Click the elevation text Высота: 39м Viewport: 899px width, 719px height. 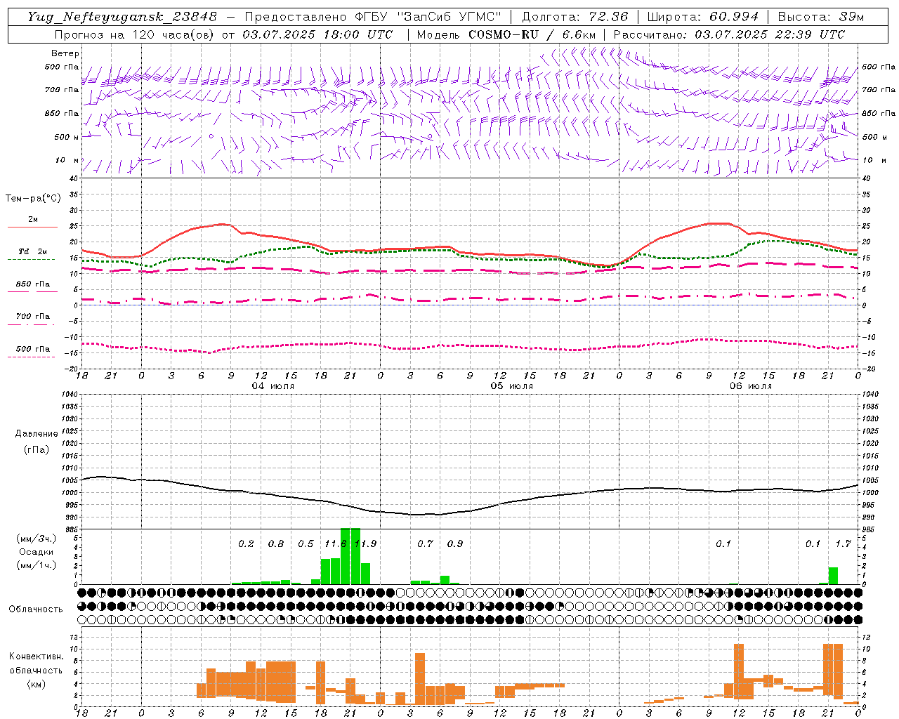click(821, 17)
